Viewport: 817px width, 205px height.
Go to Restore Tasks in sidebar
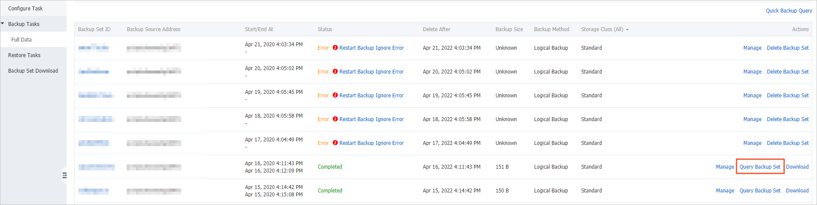point(24,55)
